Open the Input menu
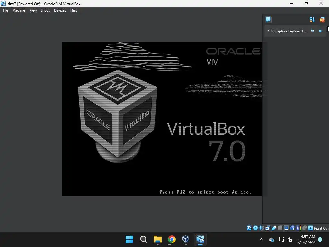Screen dimensions: 329x247 (x=45, y=10)
